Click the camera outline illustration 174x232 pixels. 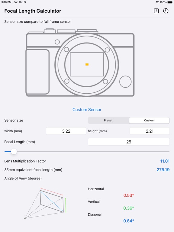[80, 63]
